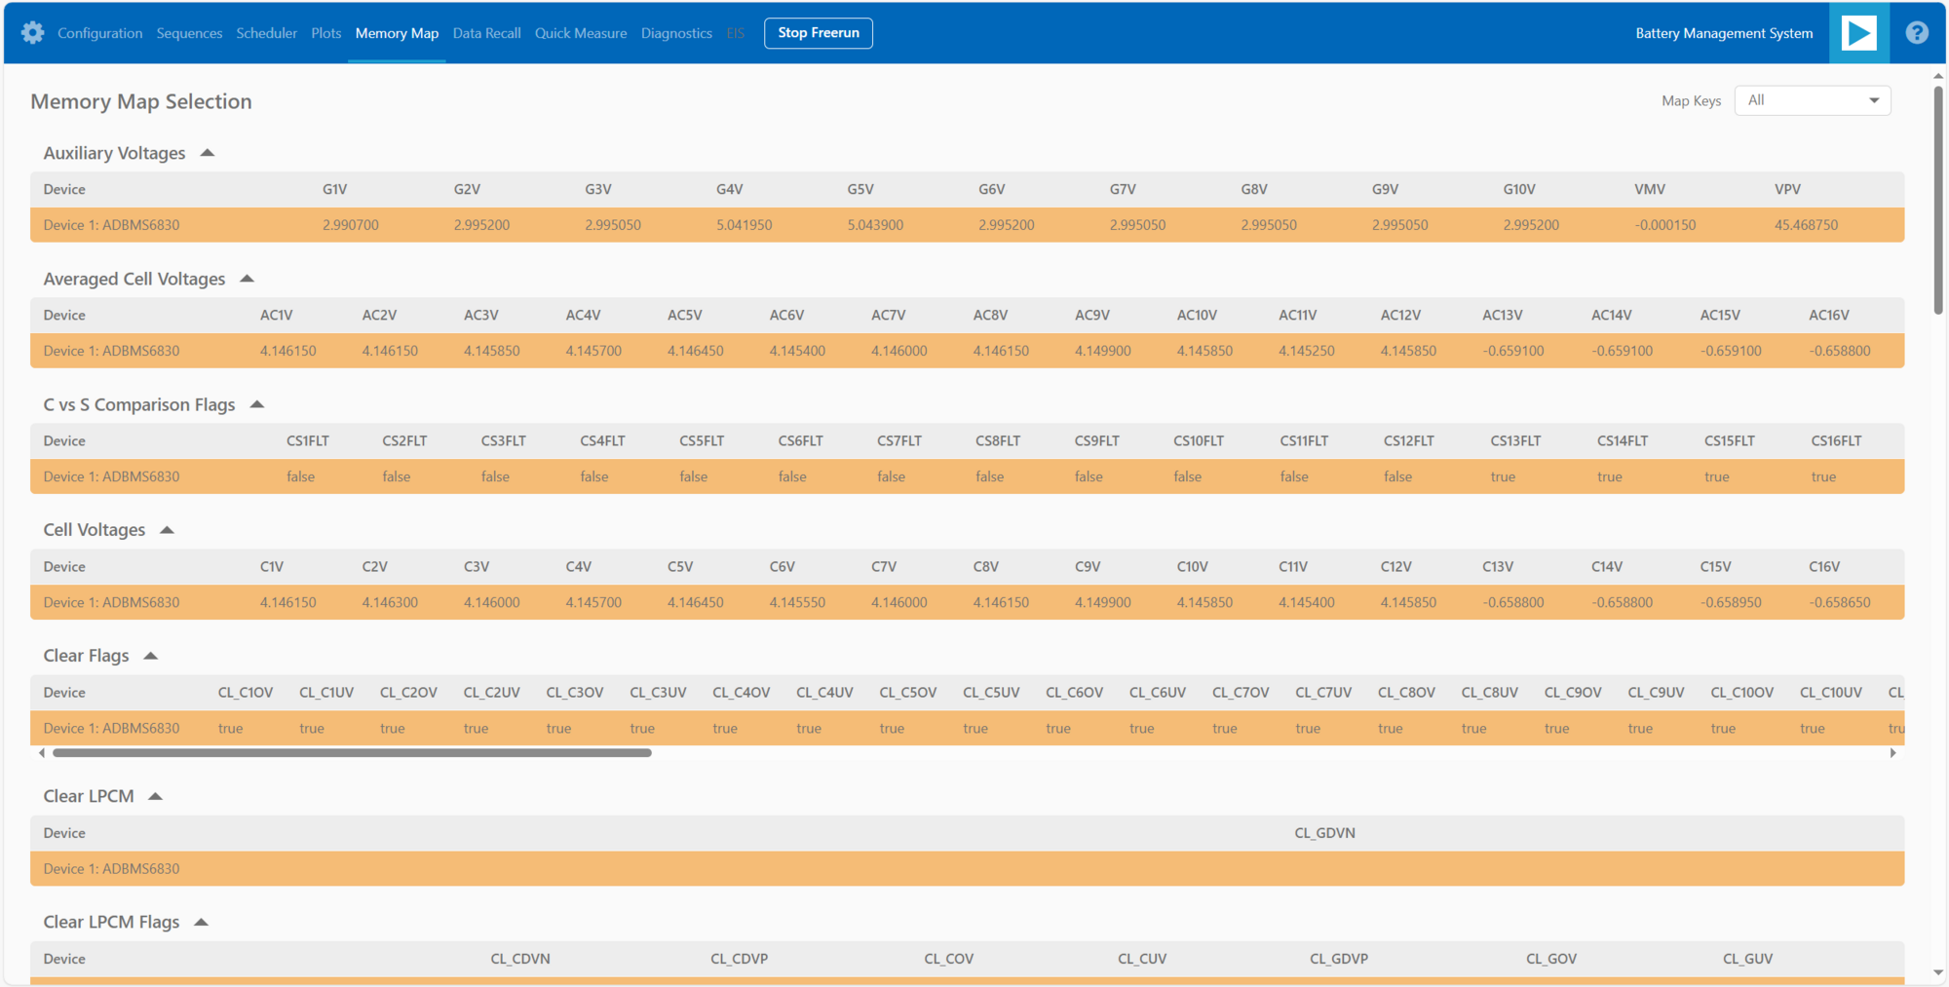This screenshot has height=987, width=1949.
Task: Switch to the Configuration tab
Action: 99,32
